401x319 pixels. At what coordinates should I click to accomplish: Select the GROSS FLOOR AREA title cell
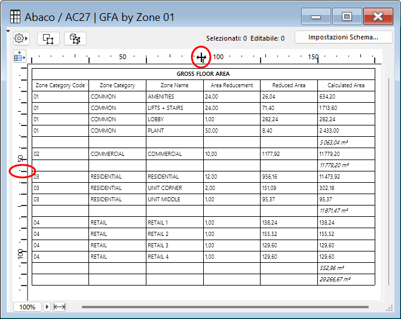point(203,74)
